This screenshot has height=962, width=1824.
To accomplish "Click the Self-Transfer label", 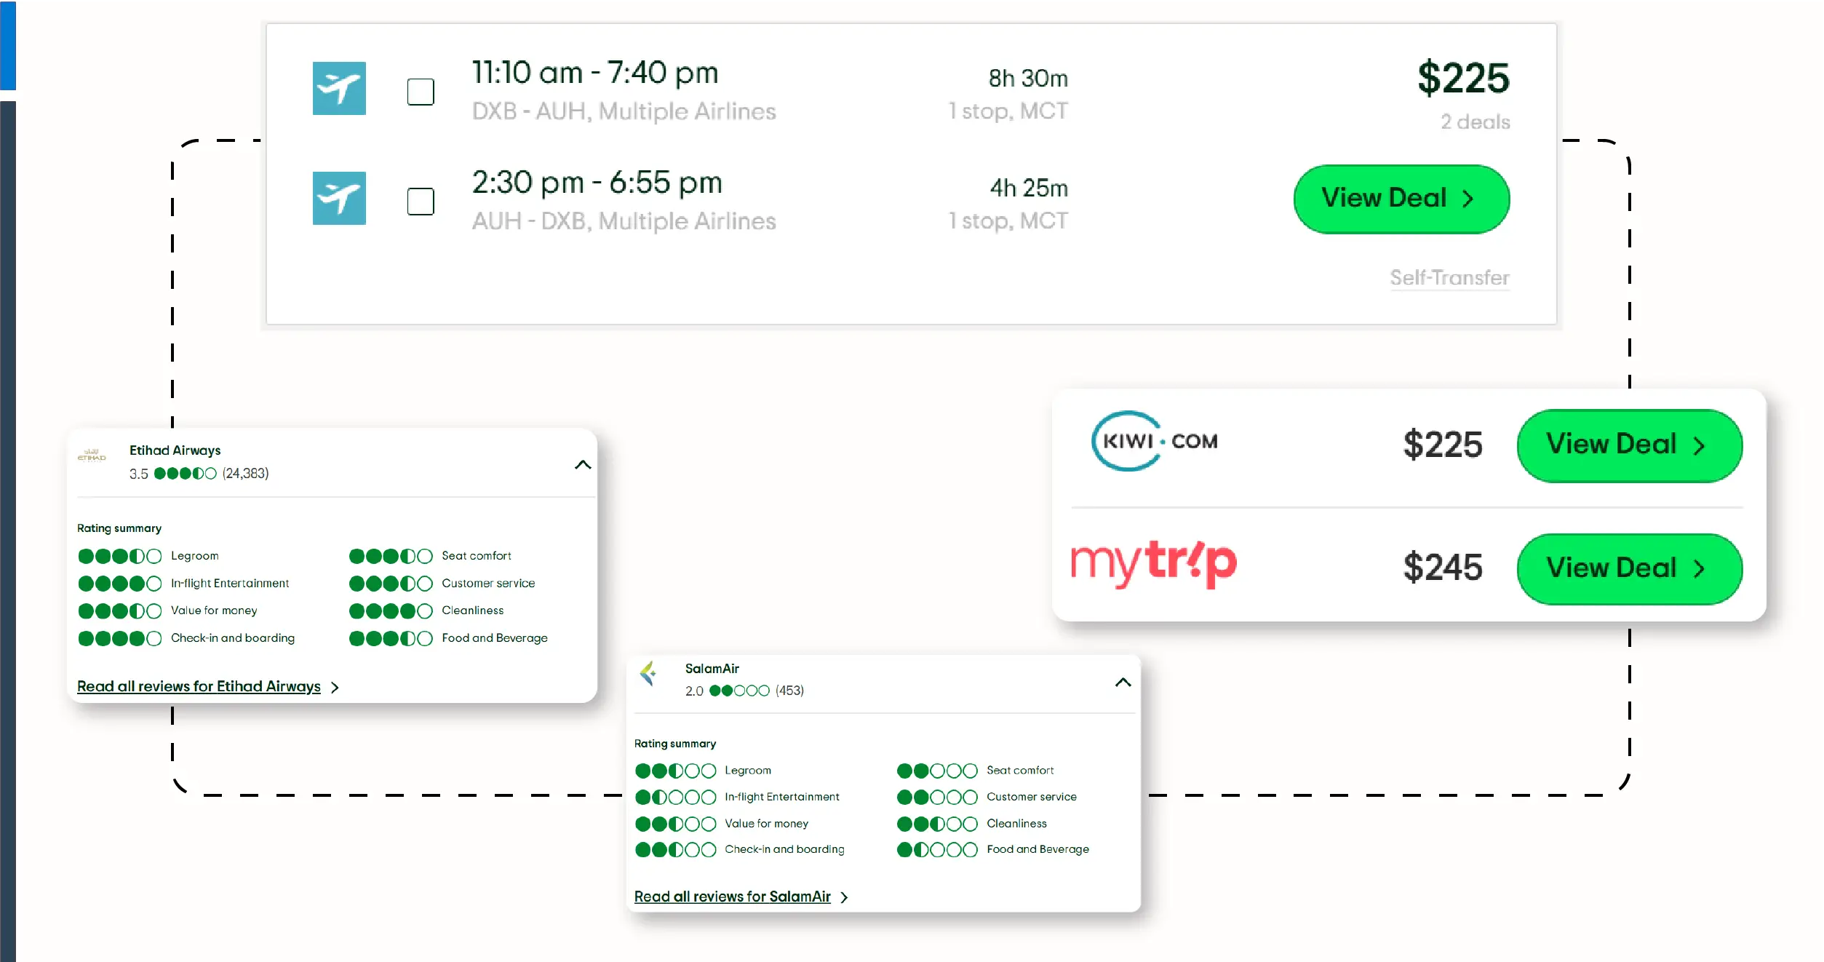I will 1449,277.
